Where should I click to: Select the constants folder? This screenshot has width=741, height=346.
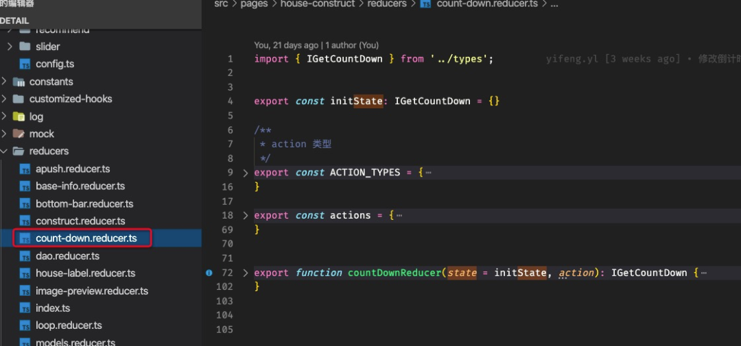point(51,82)
